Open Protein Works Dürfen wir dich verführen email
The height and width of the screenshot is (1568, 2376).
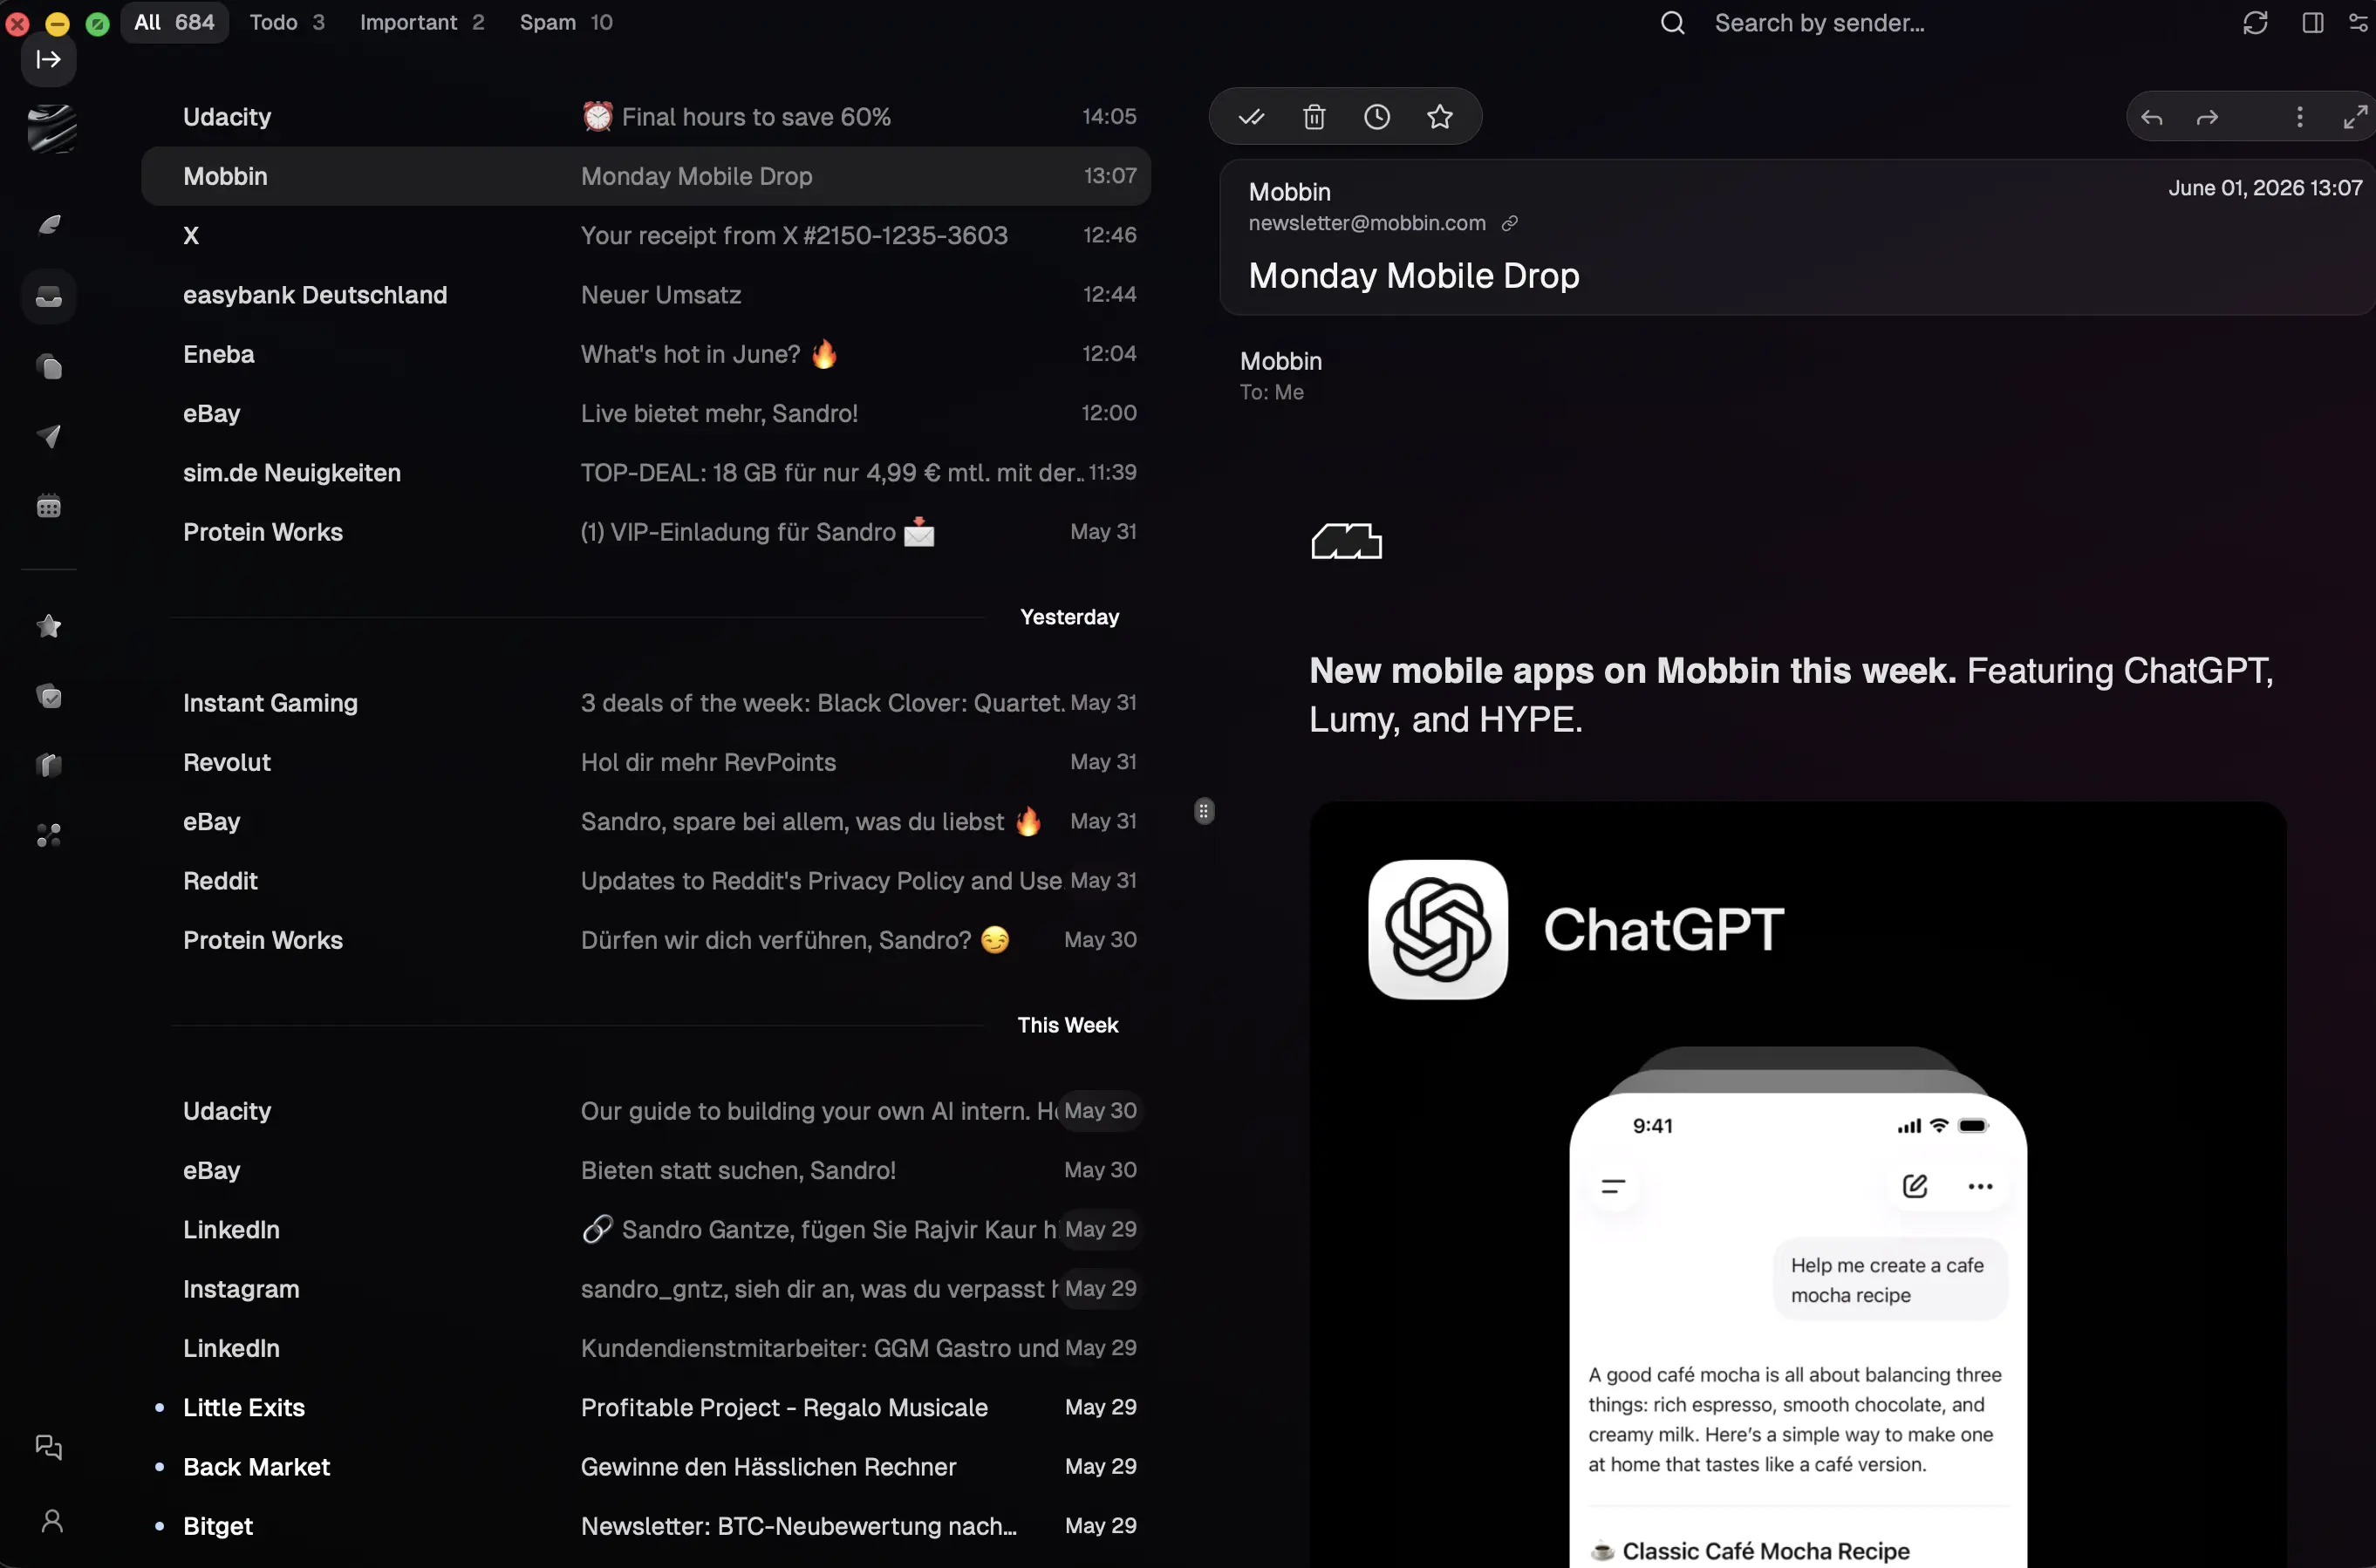[646, 940]
